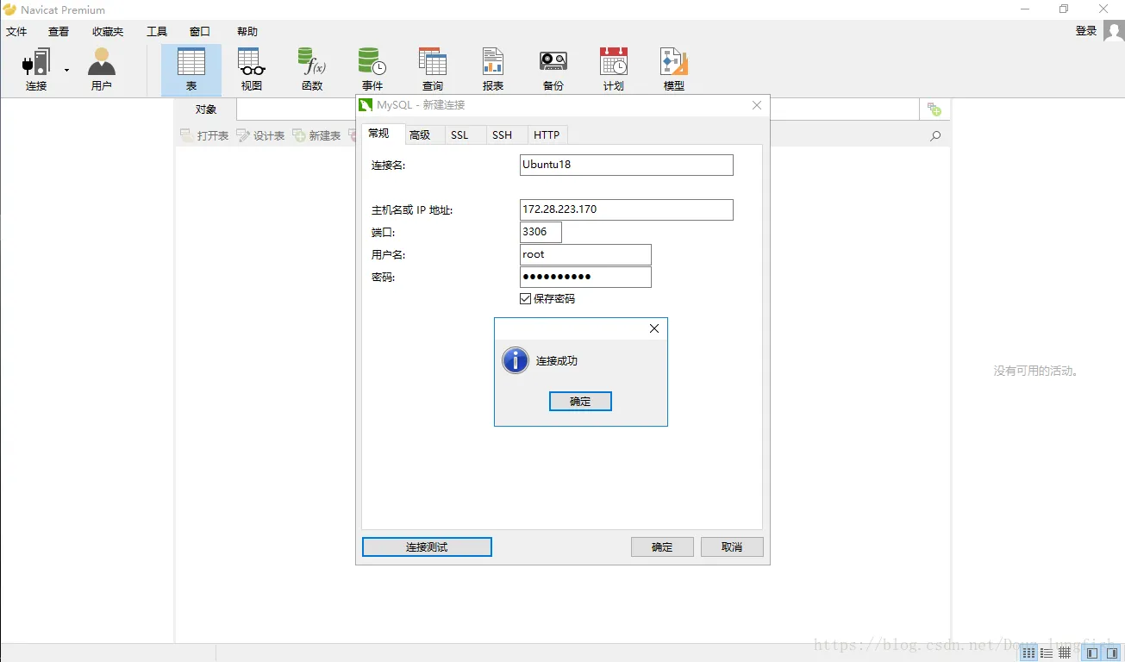Open the 模型 (Model) toolbar icon
This screenshot has height=662, width=1125.
click(674, 70)
